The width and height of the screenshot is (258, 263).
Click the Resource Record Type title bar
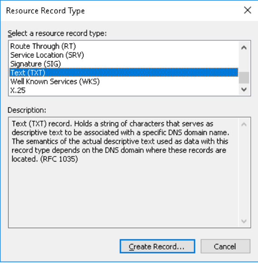117,10
